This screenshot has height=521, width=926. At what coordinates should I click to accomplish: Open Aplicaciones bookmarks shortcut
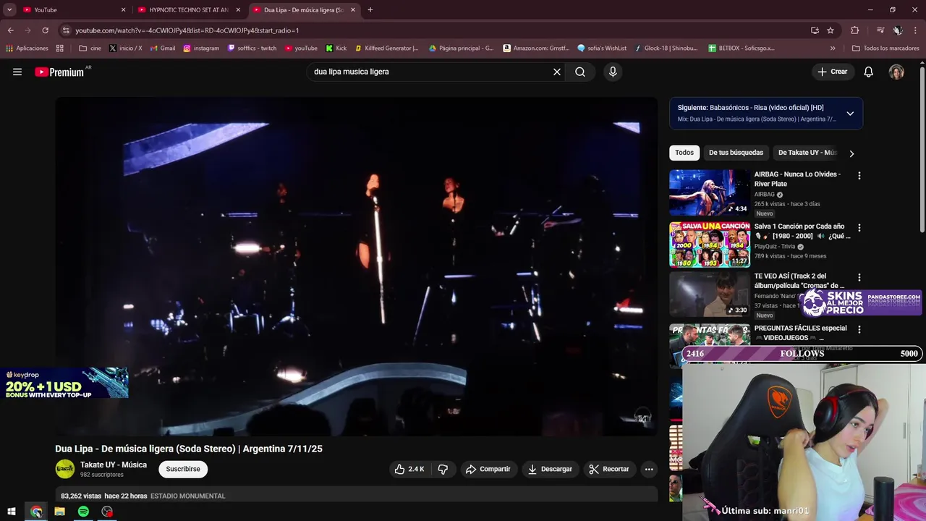click(x=27, y=48)
